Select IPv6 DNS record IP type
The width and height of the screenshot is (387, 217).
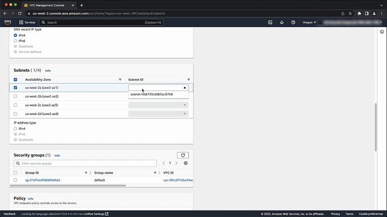point(15,41)
